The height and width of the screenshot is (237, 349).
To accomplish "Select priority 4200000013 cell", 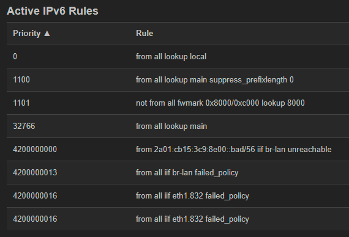I will (x=35, y=173).
